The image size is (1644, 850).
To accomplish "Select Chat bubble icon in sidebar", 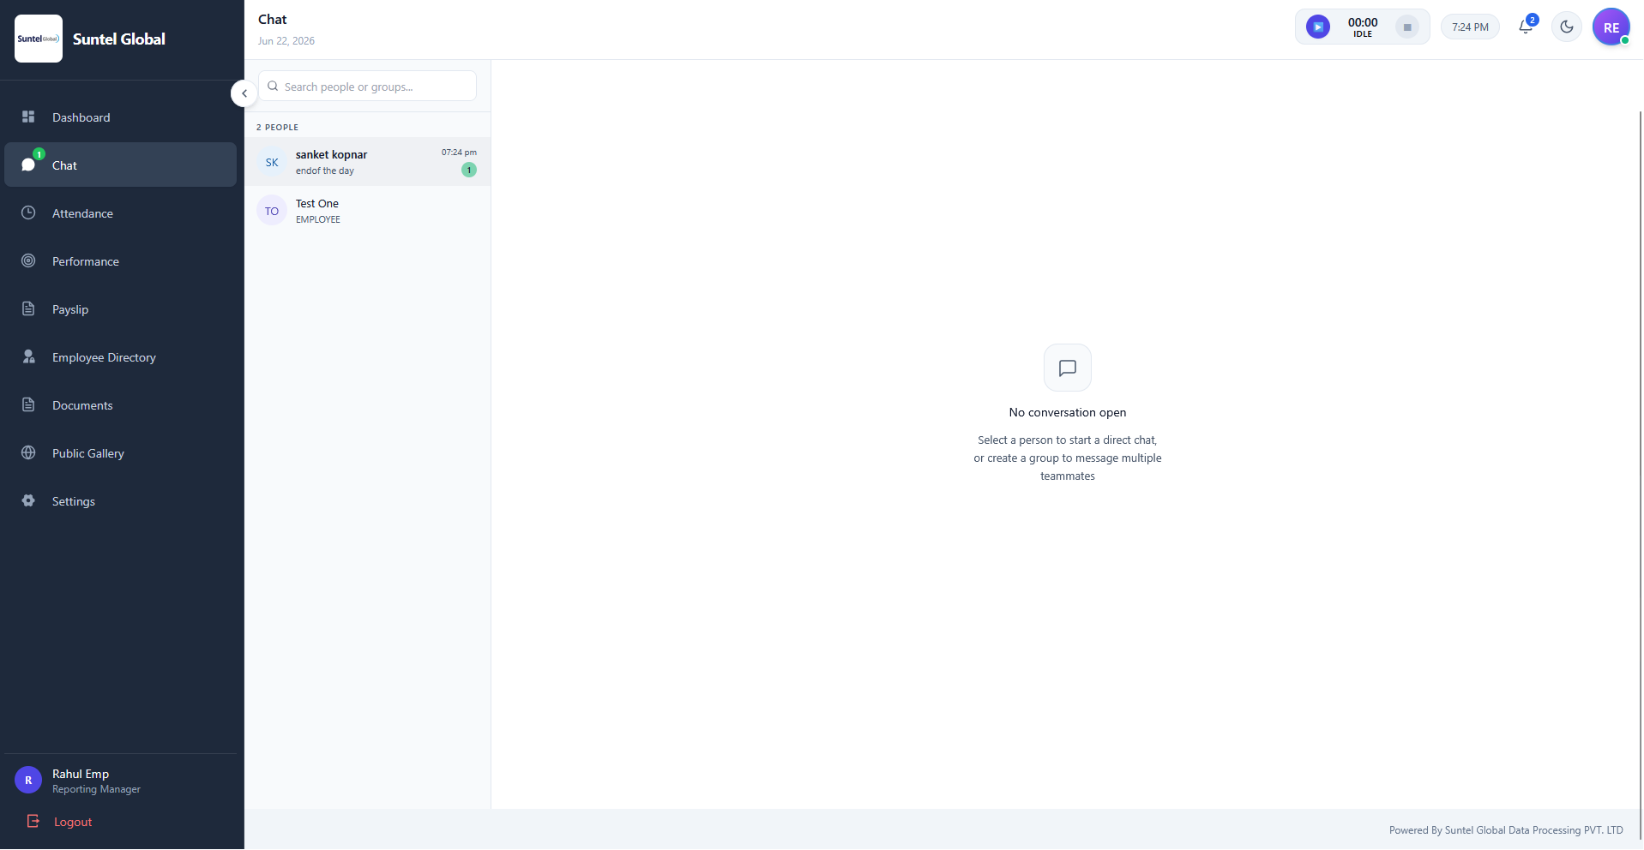I will pos(28,165).
